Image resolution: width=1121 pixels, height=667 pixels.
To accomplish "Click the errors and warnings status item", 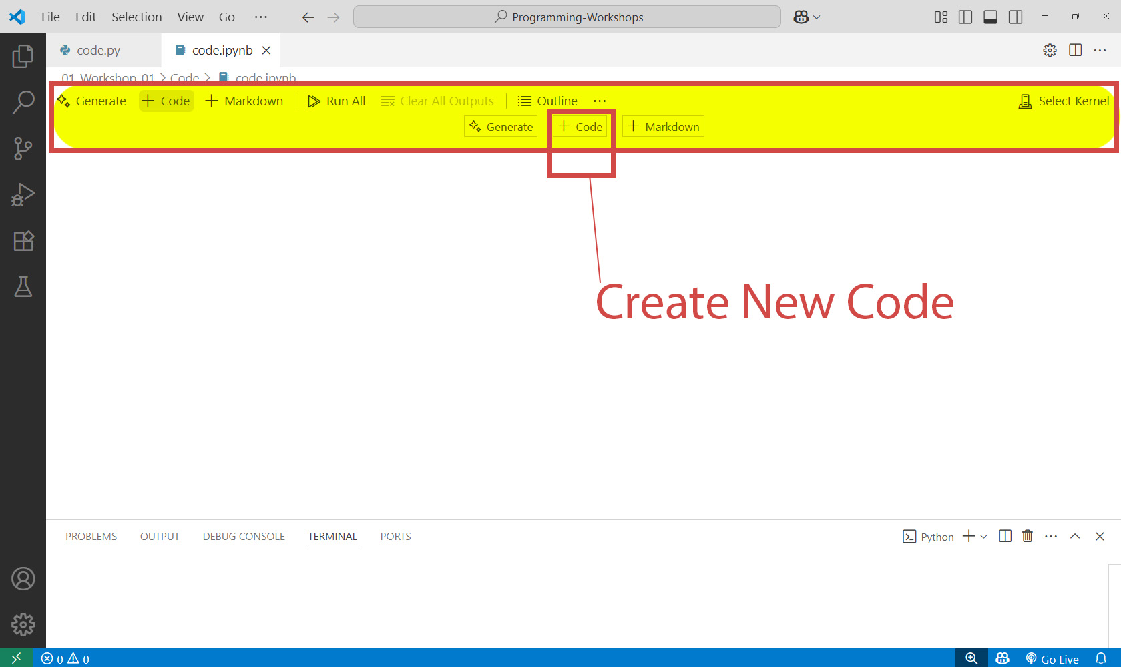I will pos(65,658).
